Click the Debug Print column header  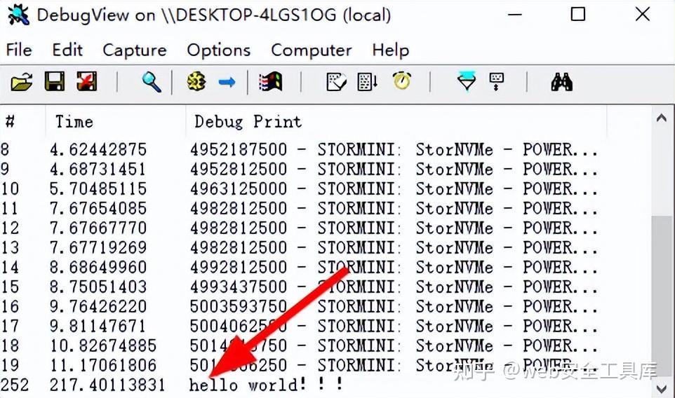coord(396,122)
